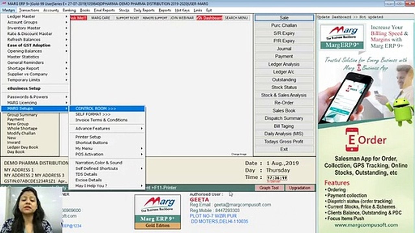The image size is (415, 233).
Task: Select Narration, Color & Sound option
Action: [x=107, y=163]
